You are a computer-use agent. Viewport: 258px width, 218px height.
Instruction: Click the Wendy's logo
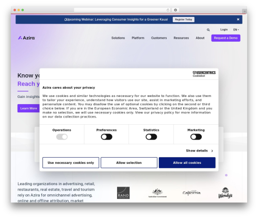[x=225, y=193]
